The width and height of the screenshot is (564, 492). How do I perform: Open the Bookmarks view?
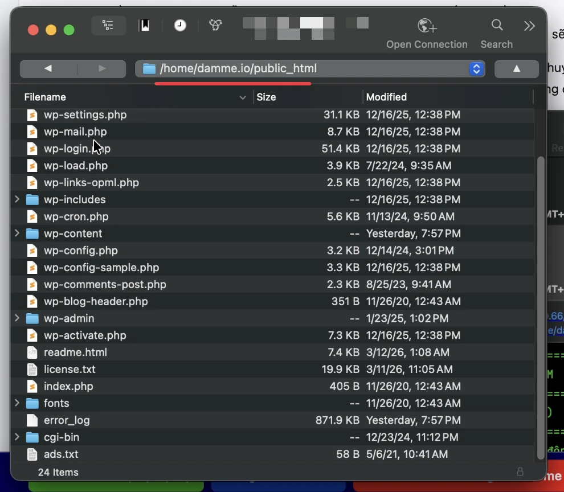tap(145, 26)
